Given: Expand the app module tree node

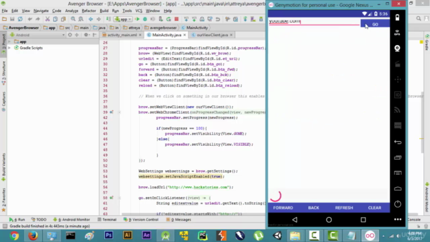Looking at the screenshot, I should click(x=9, y=42).
